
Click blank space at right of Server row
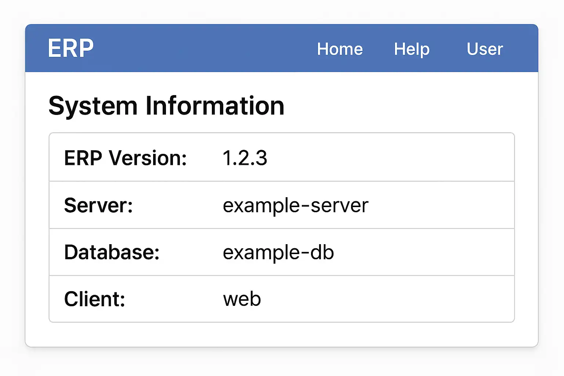(x=441, y=205)
